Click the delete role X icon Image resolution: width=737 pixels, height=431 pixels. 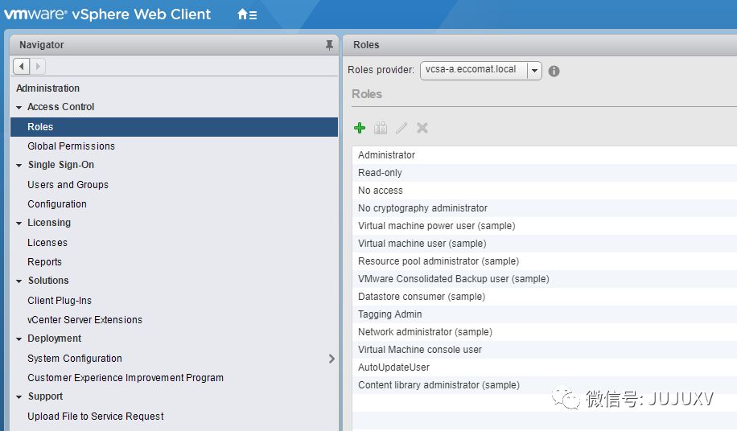[422, 128]
